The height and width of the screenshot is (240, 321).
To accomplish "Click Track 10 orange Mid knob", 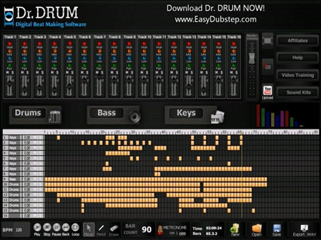I will (x=144, y=51).
